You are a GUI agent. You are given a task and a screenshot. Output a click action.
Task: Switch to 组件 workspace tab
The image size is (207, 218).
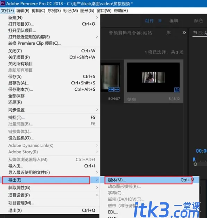tap(149, 21)
